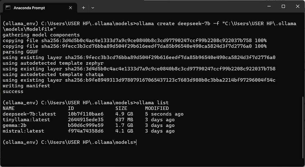Select the Anaconda Prompt tab title
Viewport: 305px width, 167px height.
[x=29, y=8]
